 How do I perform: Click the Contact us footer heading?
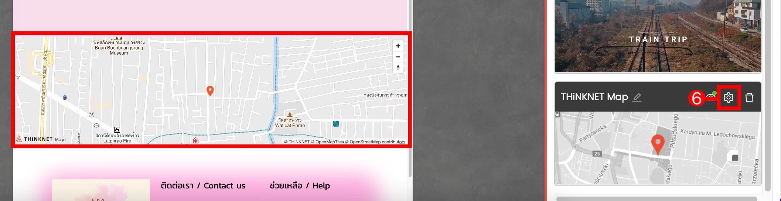click(x=203, y=185)
